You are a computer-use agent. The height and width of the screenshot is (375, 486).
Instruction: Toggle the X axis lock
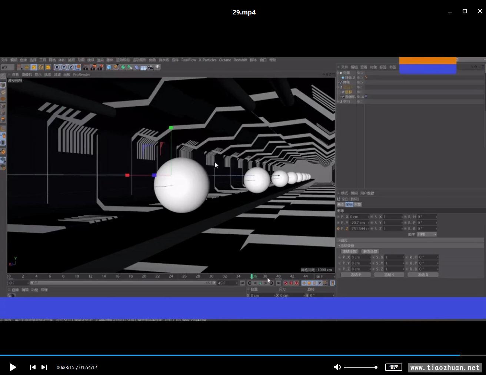click(x=57, y=67)
